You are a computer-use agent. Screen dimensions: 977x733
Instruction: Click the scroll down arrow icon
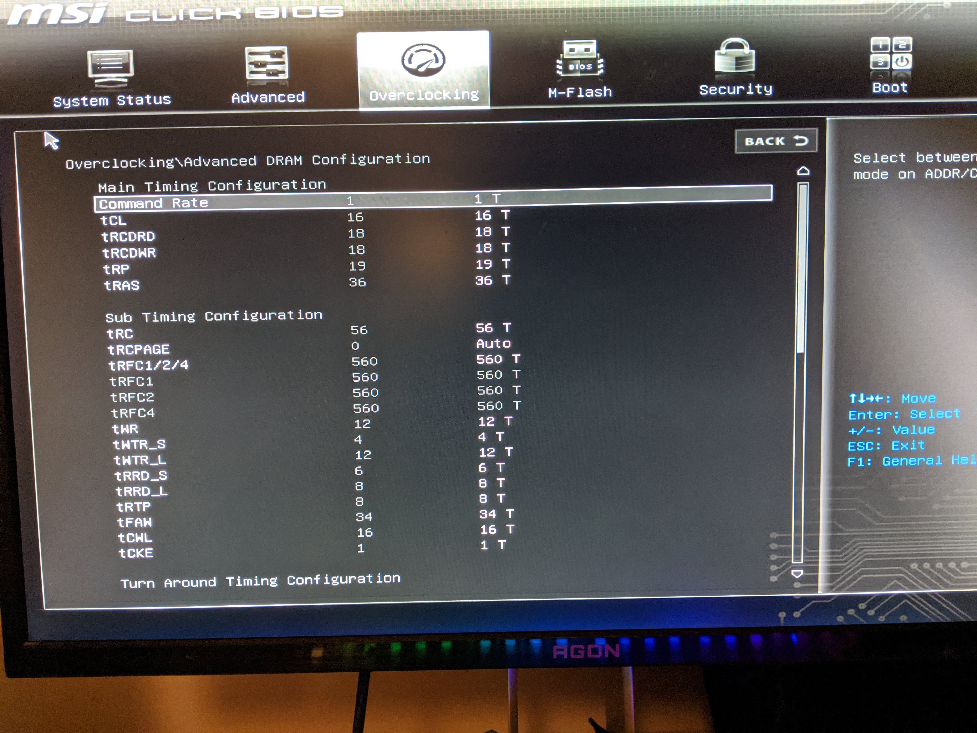coord(797,573)
